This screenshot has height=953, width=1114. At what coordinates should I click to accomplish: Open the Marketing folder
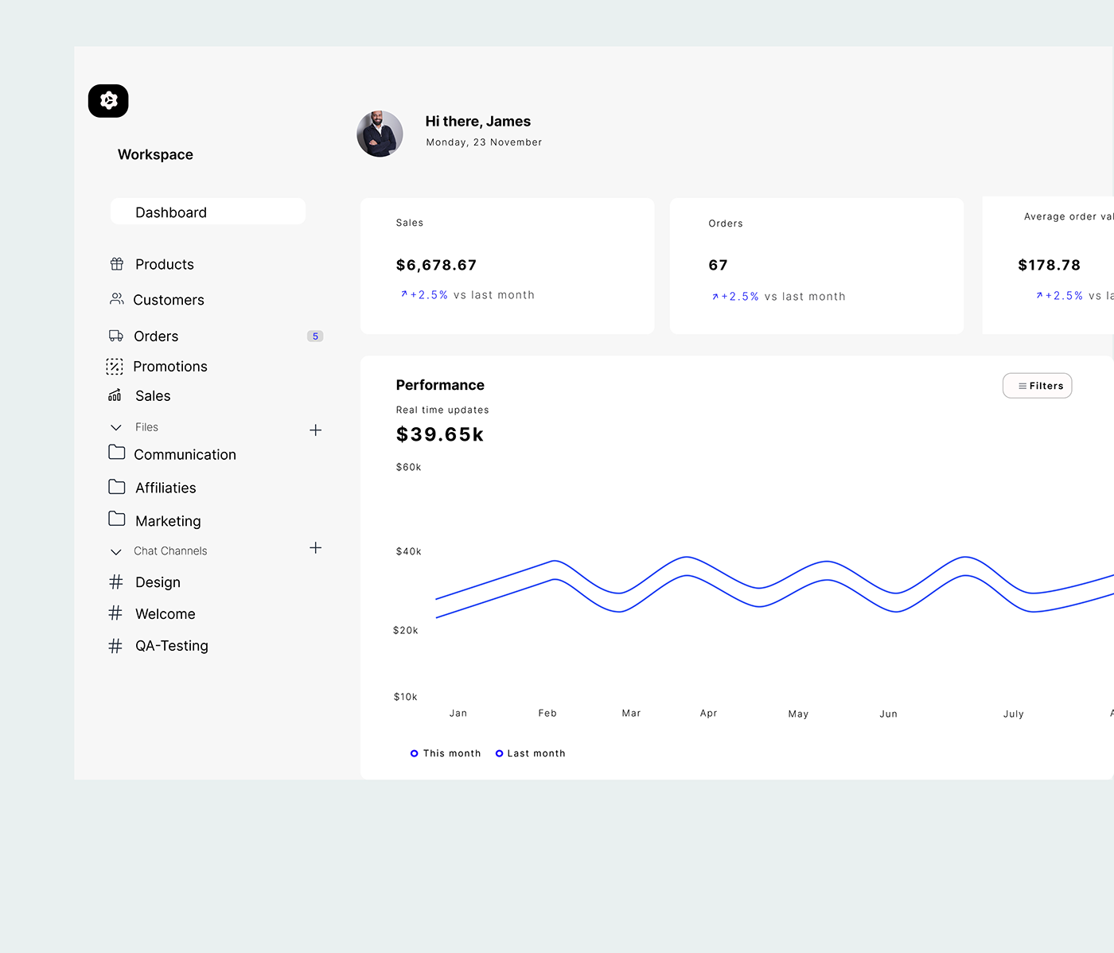pyautogui.click(x=168, y=521)
